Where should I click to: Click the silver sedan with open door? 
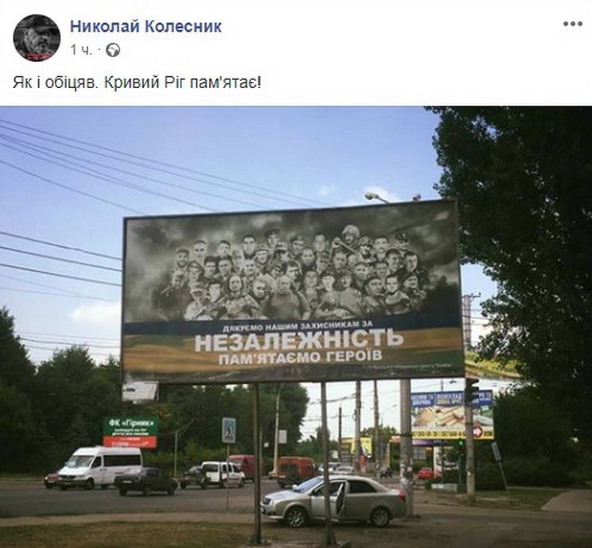[x=334, y=500]
